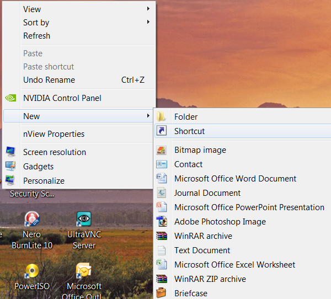Click the Shortcut arrow icon in submenu
Screen dimensions: 331x299
pyautogui.click(x=162, y=131)
